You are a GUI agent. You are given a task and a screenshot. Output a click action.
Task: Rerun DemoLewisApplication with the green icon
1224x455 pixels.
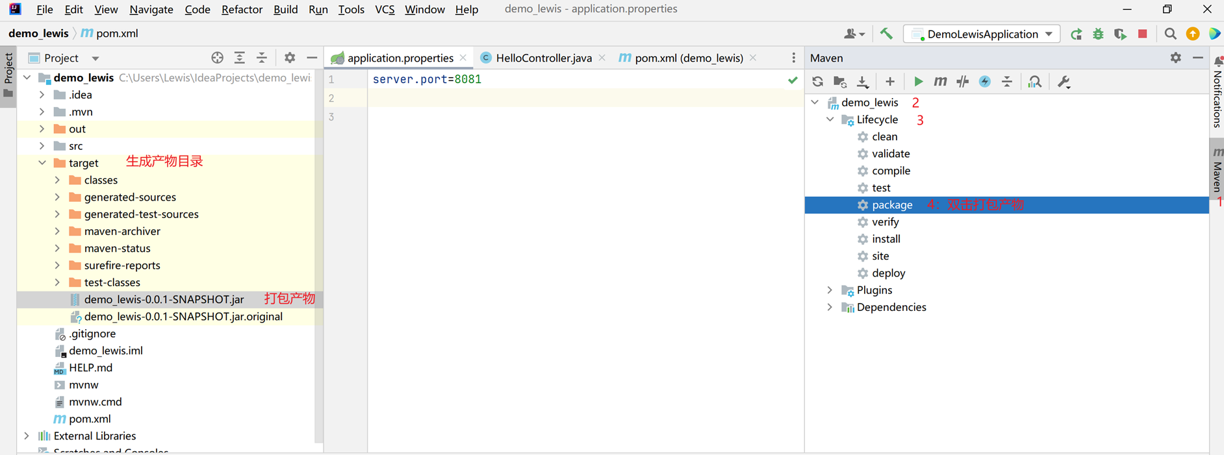click(x=1077, y=34)
